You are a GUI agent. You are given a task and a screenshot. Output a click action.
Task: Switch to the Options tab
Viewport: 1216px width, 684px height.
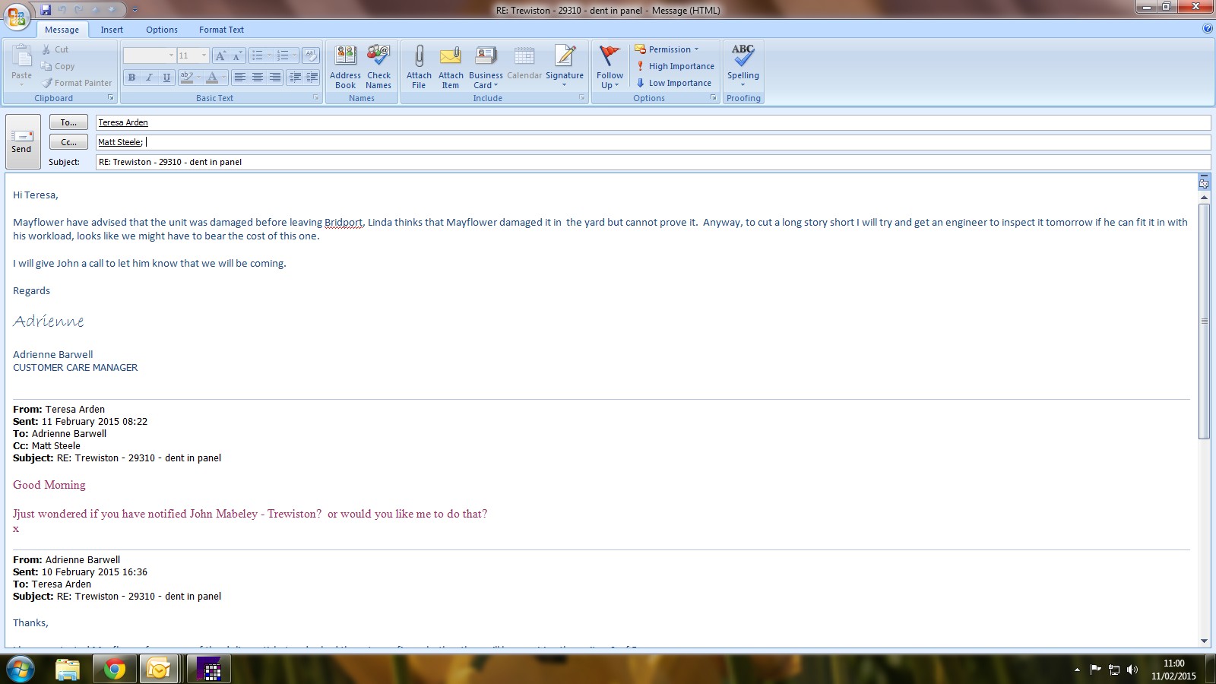(162, 30)
